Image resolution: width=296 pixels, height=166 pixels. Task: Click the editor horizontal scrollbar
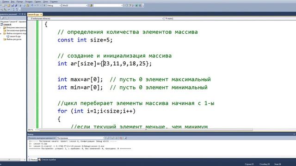coord(146,130)
